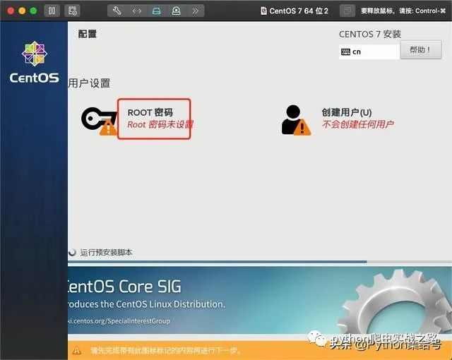Screen dimensions: 452x360
Task: Click the centos.org/SpecialInterestGroup link text
Action: pos(119,321)
